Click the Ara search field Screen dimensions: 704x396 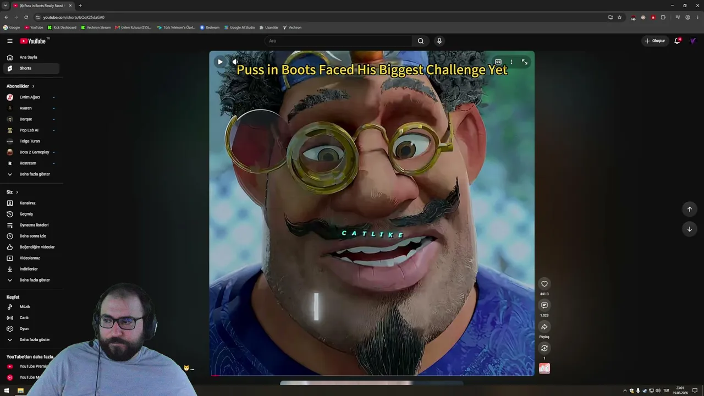click(339, 41)
